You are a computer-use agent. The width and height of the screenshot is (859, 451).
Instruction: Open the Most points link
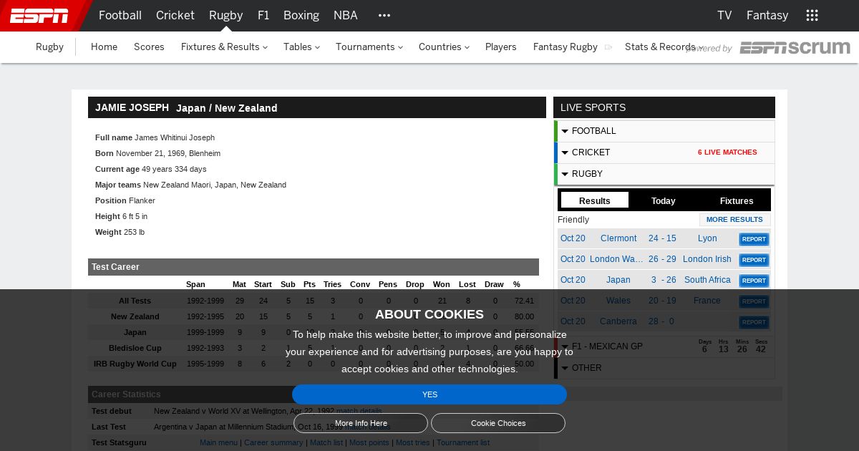(369, 442)
